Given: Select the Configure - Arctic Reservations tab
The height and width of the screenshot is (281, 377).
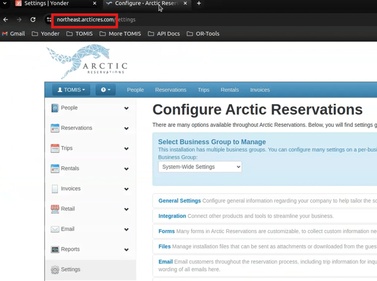Looking at the screenshot, I should pos(147,3).
